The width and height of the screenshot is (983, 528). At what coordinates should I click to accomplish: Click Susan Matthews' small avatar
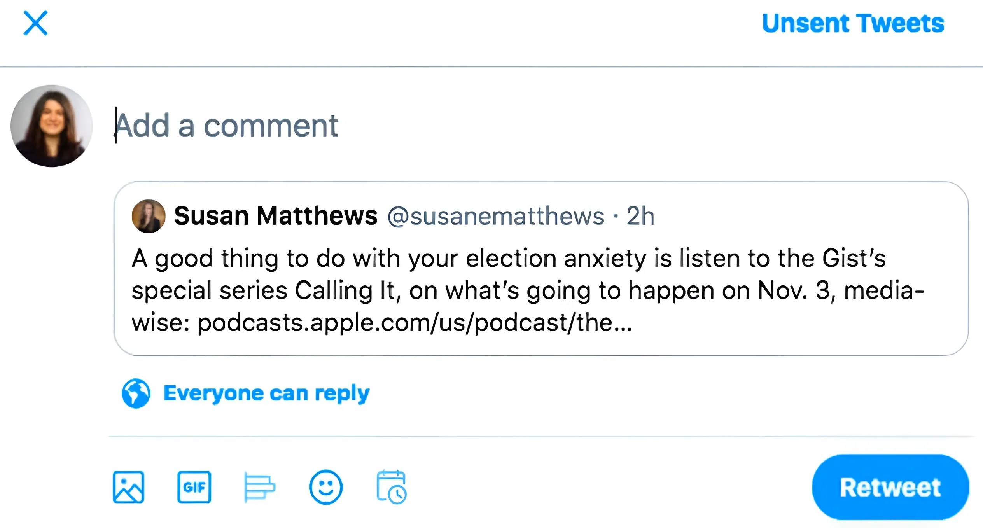tap(149, 216)
